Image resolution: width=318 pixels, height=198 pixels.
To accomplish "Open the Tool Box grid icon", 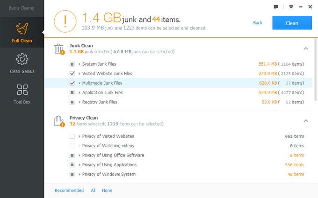I will (22, 90).
